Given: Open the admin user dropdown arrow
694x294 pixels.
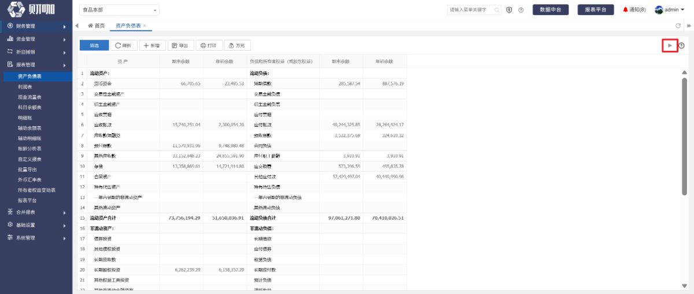Looking at the screenshot, I should click(682, 10).
